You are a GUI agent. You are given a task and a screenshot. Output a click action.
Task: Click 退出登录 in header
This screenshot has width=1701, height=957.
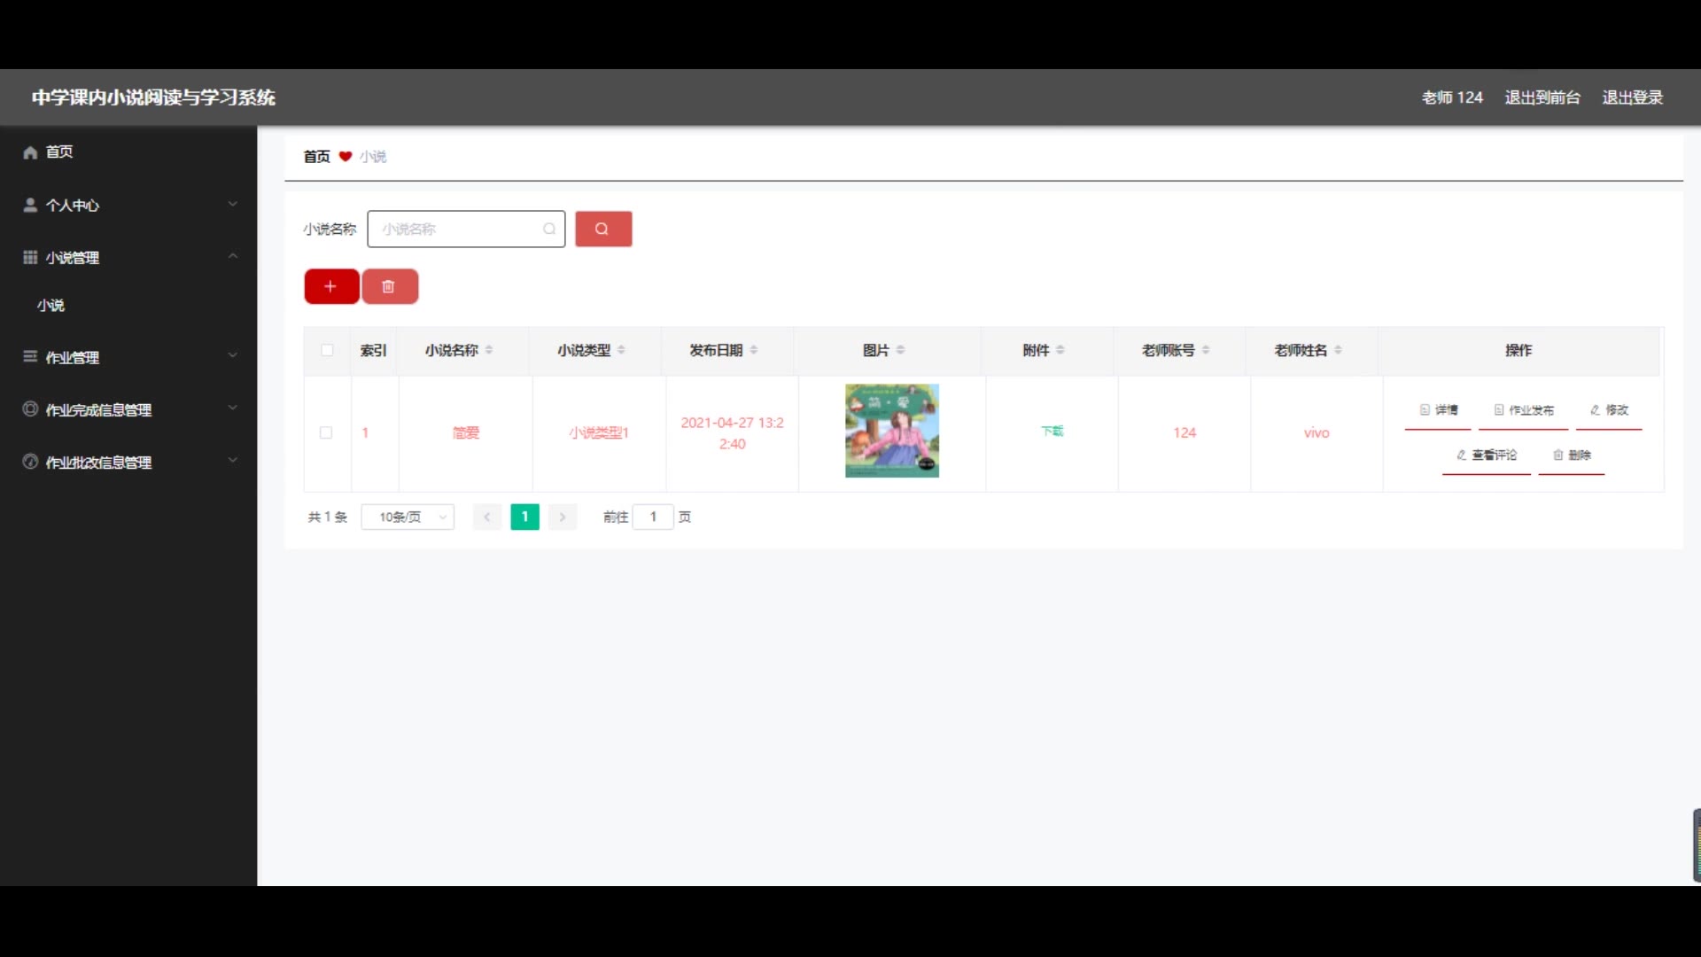click(1633, 97)
